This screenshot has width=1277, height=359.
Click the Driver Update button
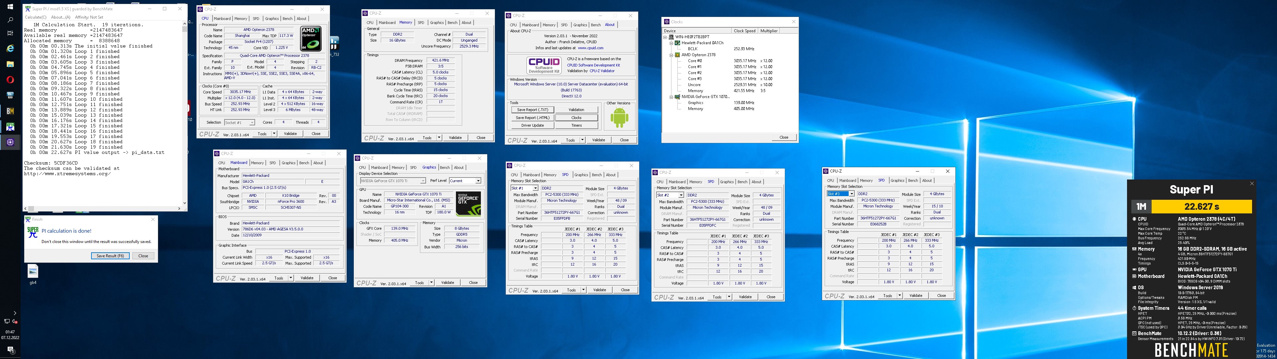pyautogui.click(x=532, y=125)
